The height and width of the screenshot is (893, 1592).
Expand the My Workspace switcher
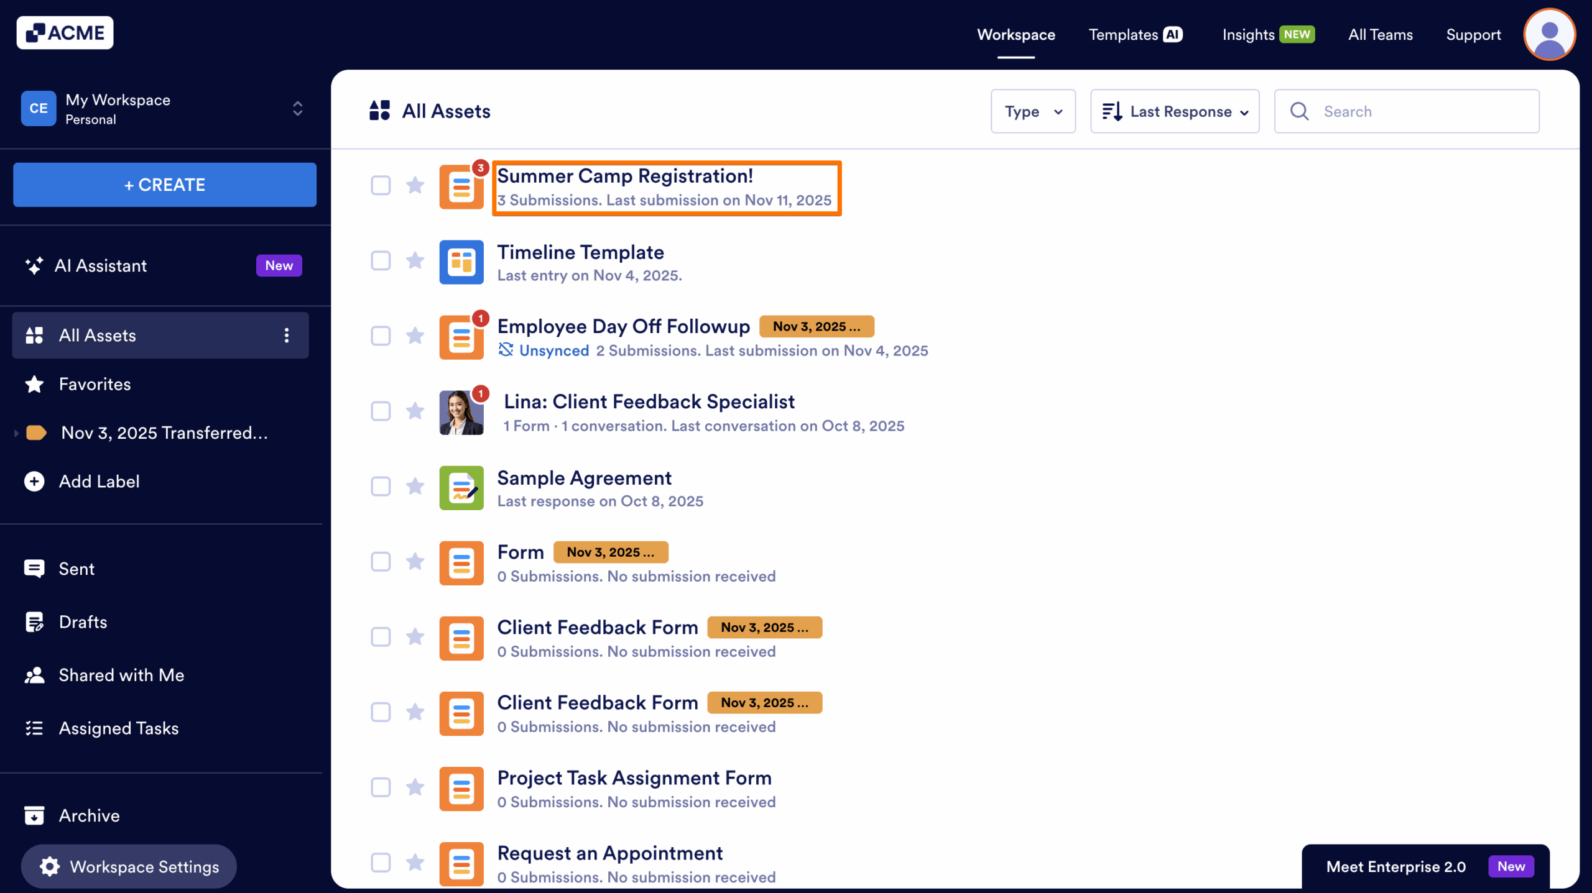tap(297, 109)
